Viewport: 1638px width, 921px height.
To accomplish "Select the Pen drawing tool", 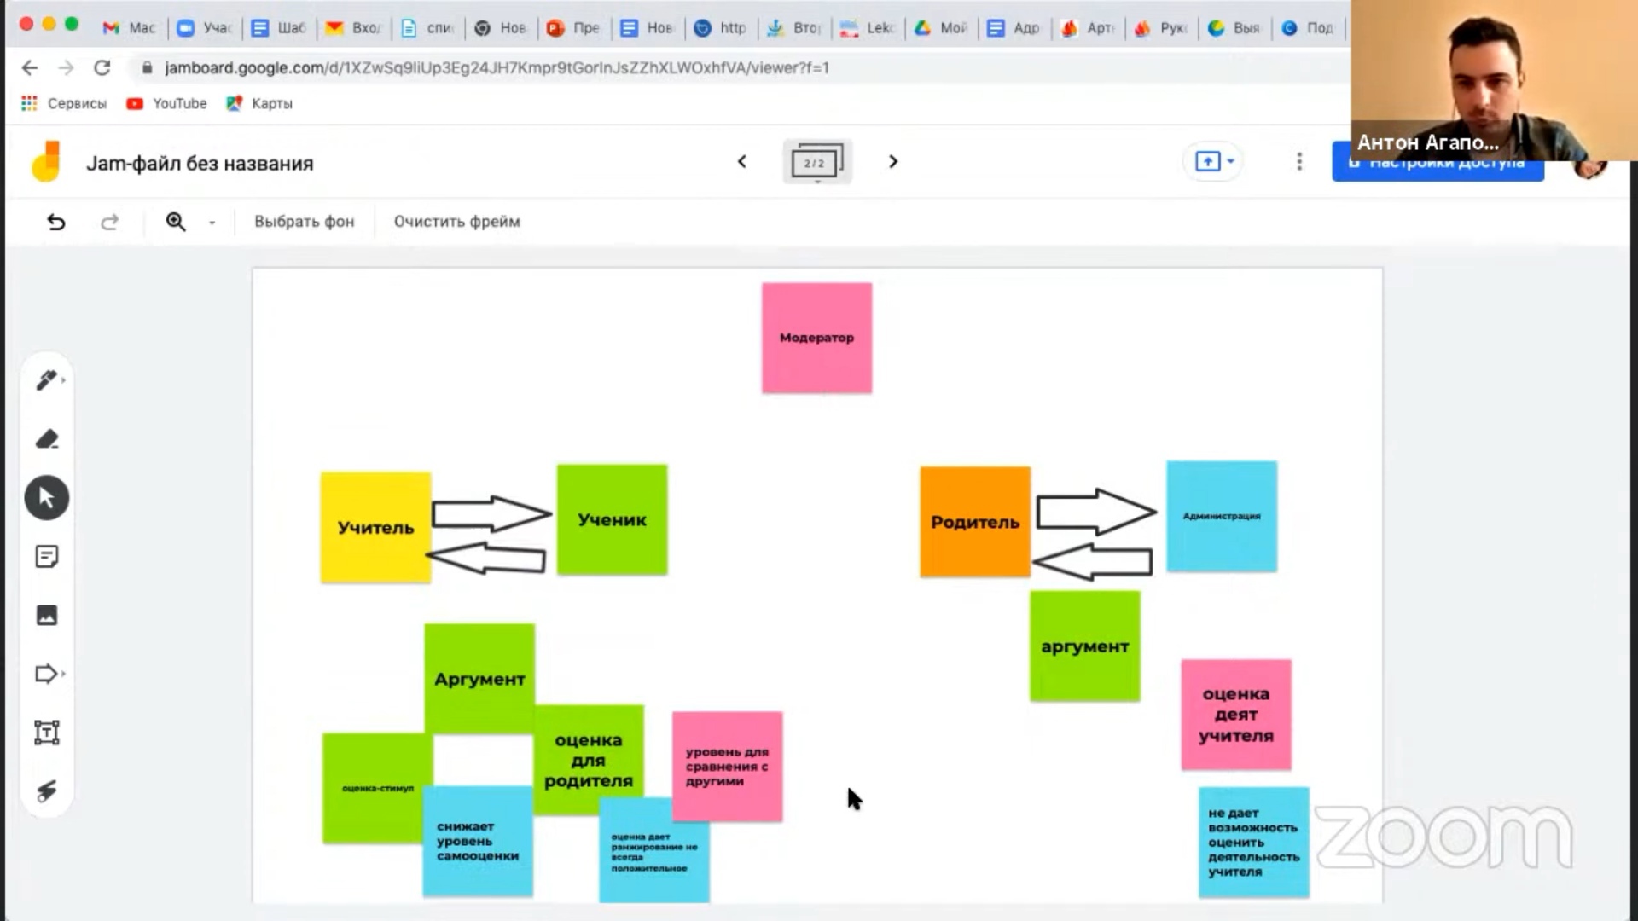I will (46, 380).
